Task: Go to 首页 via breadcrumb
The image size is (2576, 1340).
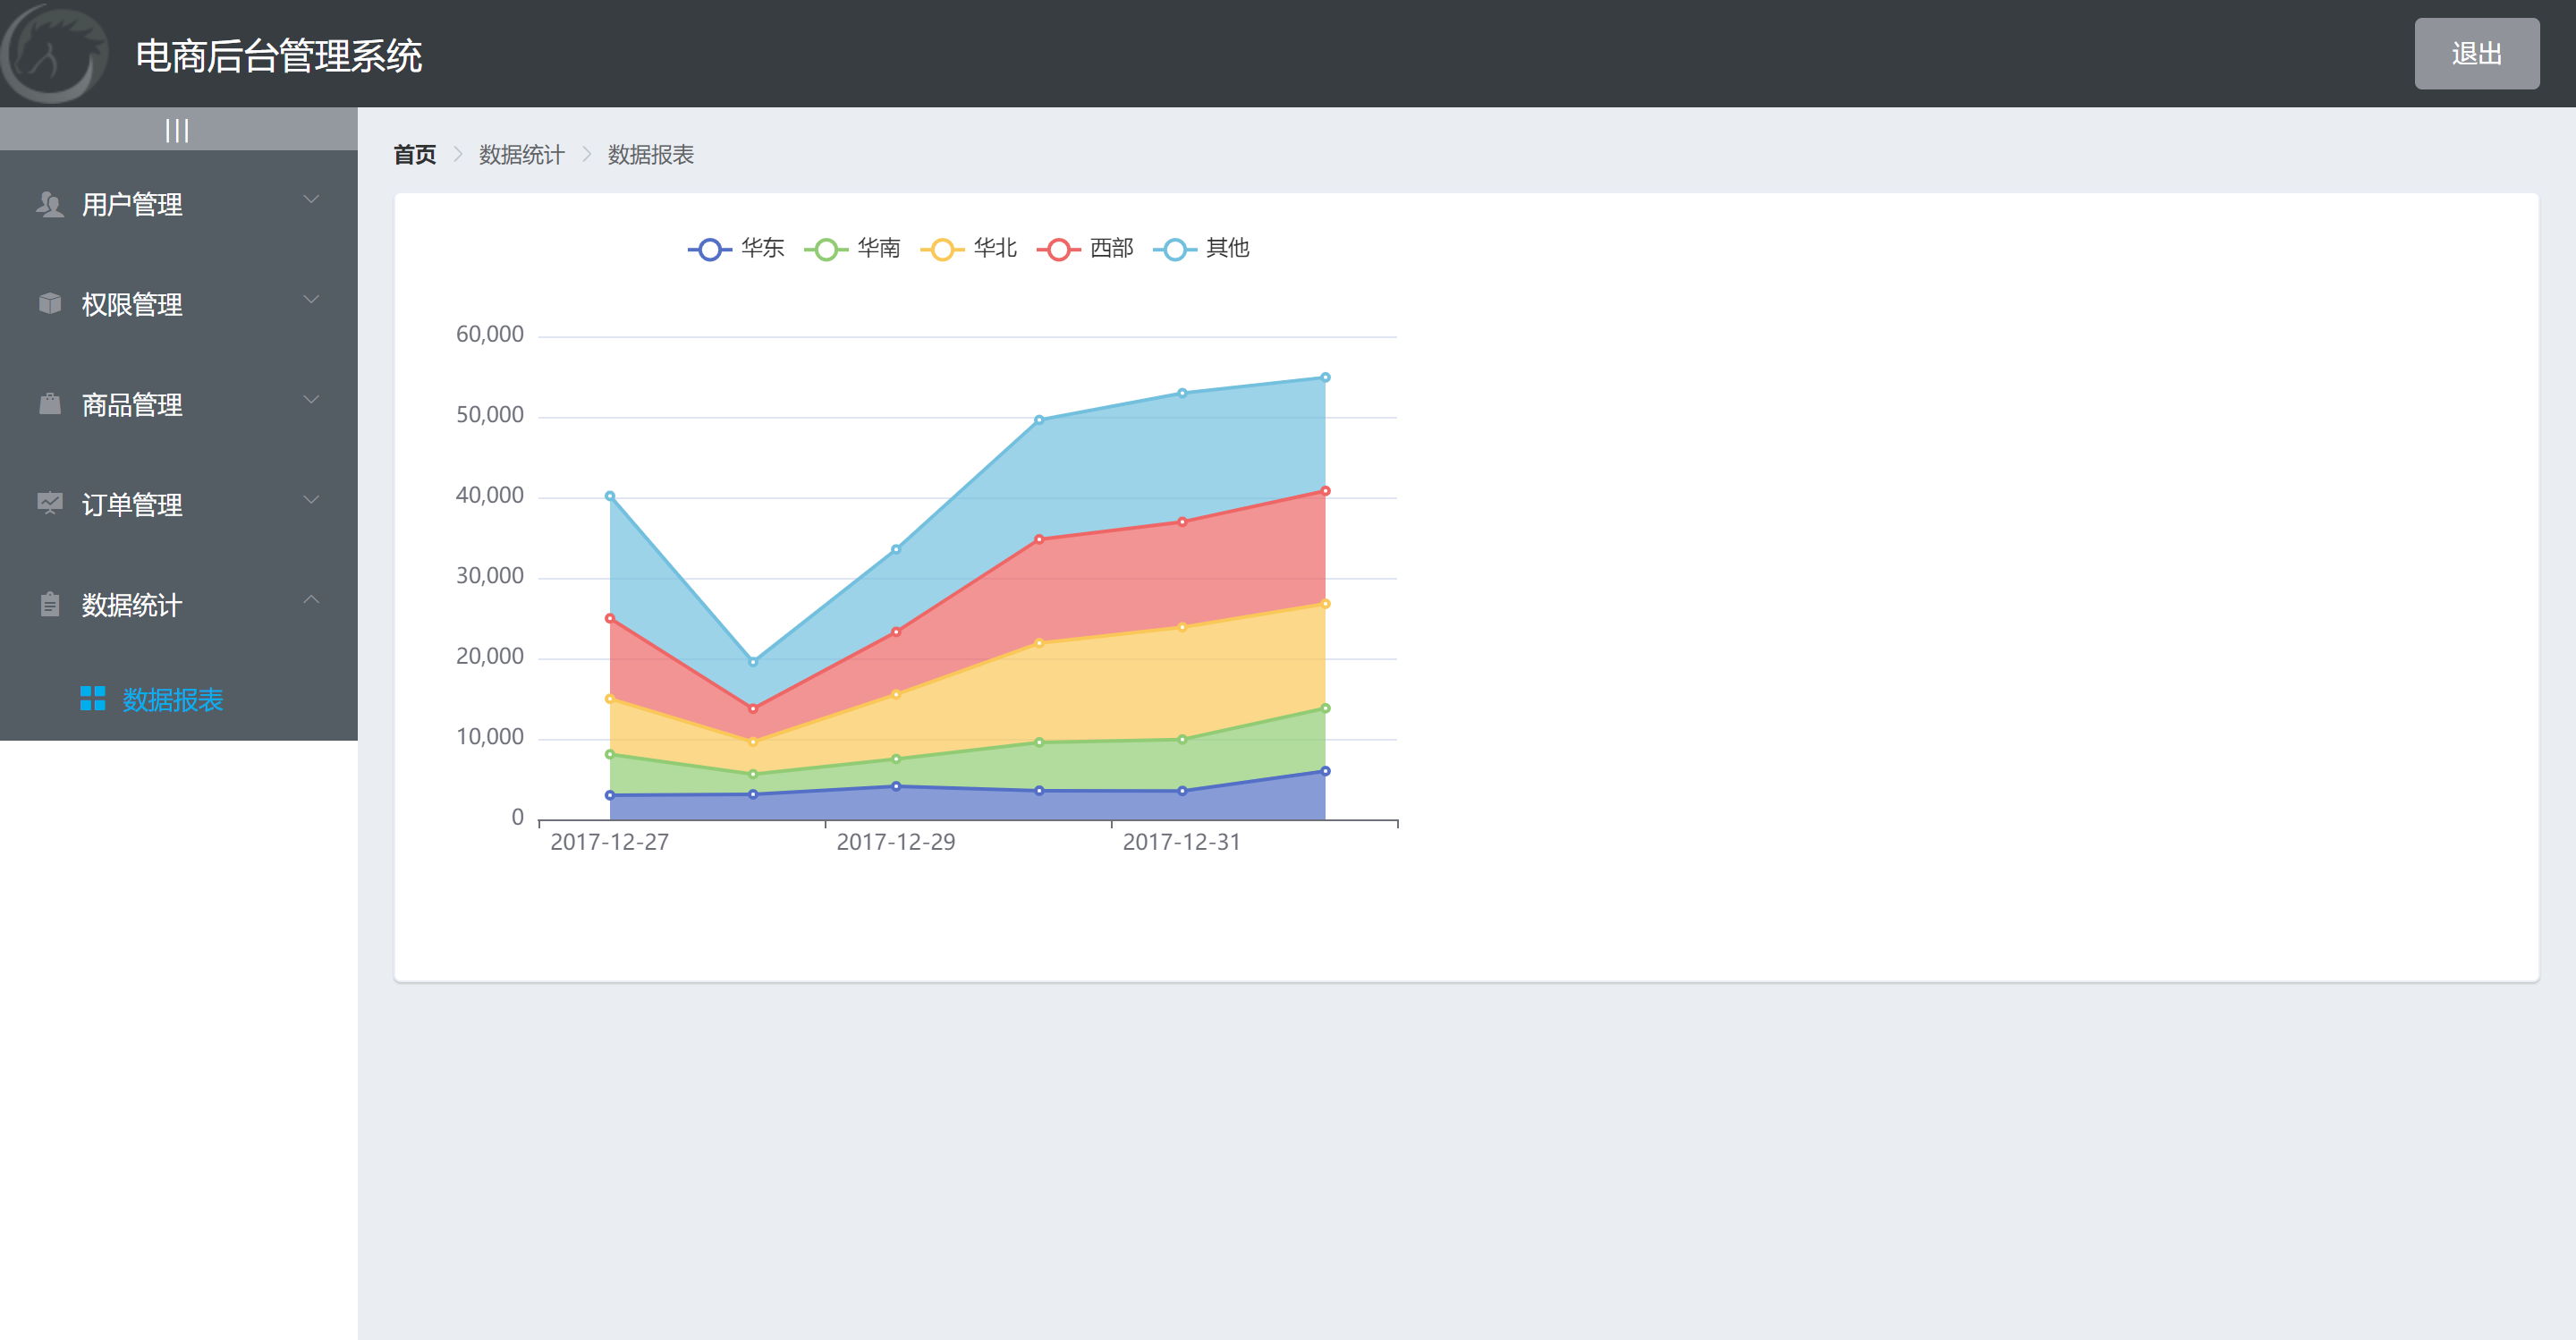Action: pos(414,155)
